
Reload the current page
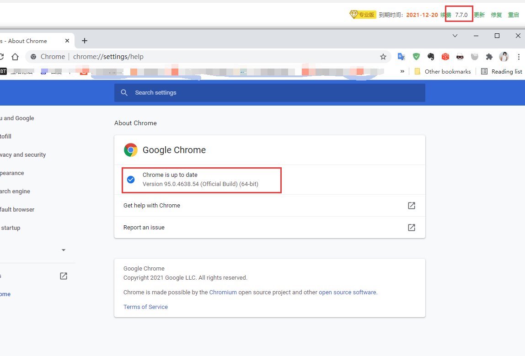1,57
